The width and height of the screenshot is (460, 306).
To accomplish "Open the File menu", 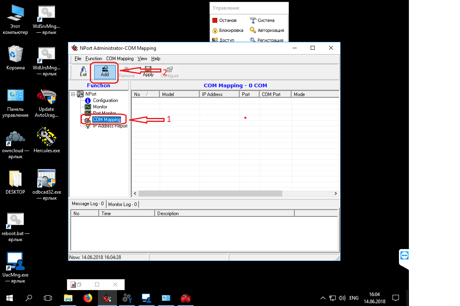I will tap(78, 59).
